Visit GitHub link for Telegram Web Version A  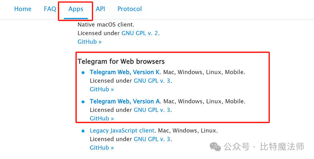coord(102,119)
